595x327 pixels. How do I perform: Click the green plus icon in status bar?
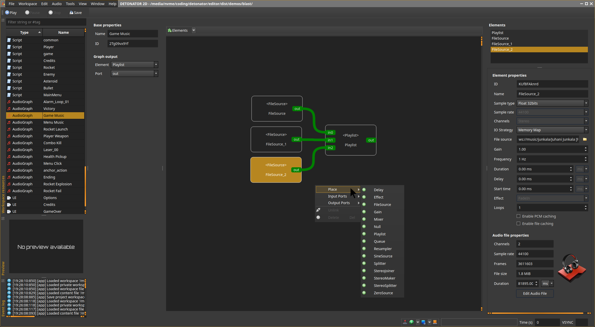pos(411,322)
